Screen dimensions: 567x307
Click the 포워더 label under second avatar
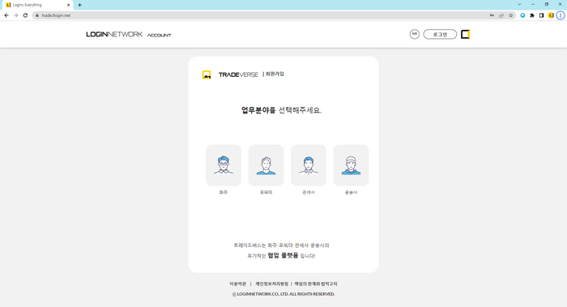pyautogui.click(x=266, y=192)
